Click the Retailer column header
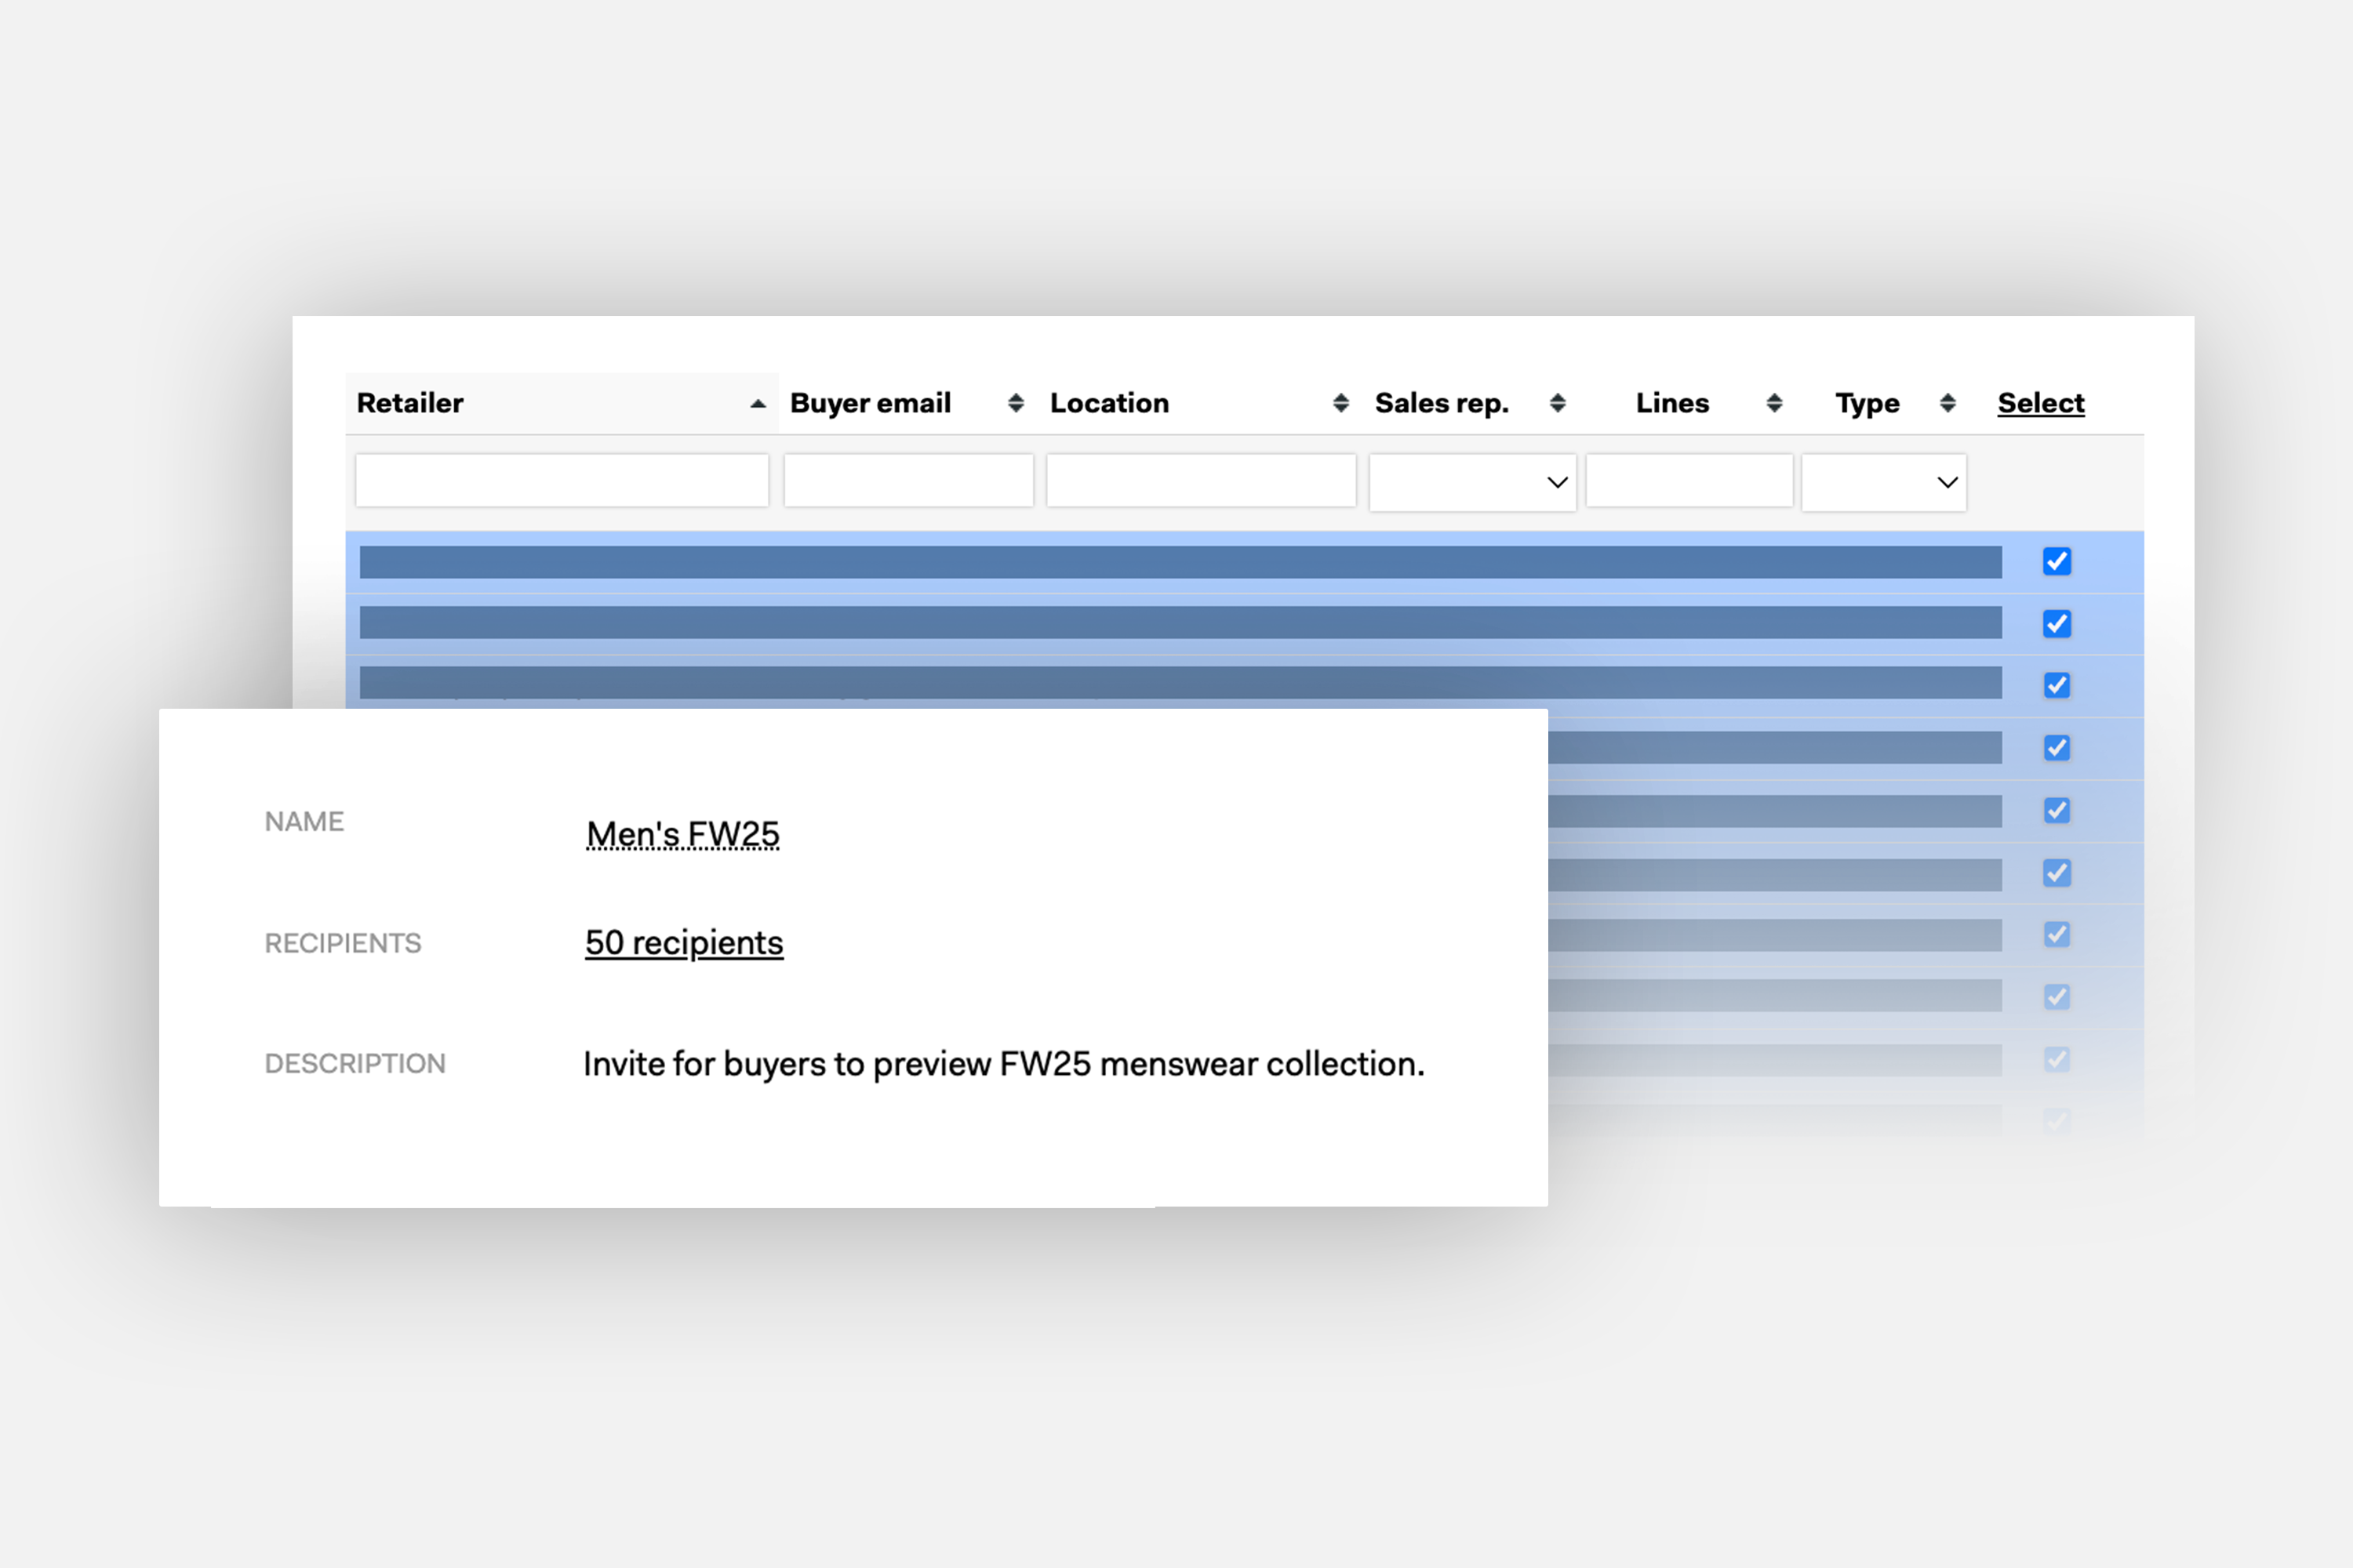2353x1568 pixels. (x=410, y=403)
